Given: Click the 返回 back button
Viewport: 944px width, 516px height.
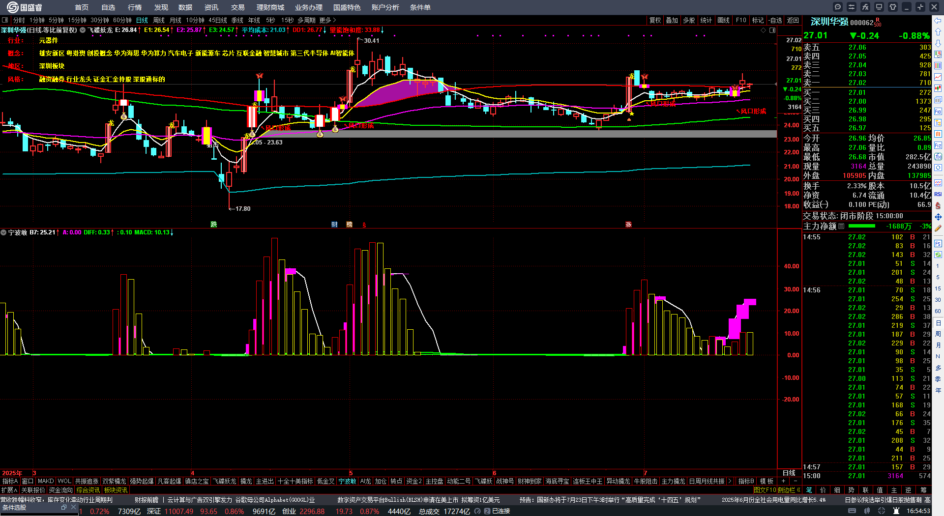Looking at the screenshot, I should pyautogui.click(x=793, y=20).
